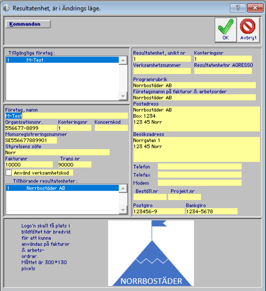Click the empty Koncernkod field
Viewport: 266px width, 291px height.
[111, 128]
